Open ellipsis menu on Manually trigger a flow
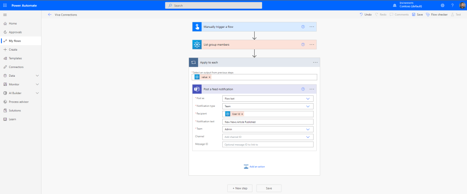Screen dimensions: 467x194 [312, 27]
